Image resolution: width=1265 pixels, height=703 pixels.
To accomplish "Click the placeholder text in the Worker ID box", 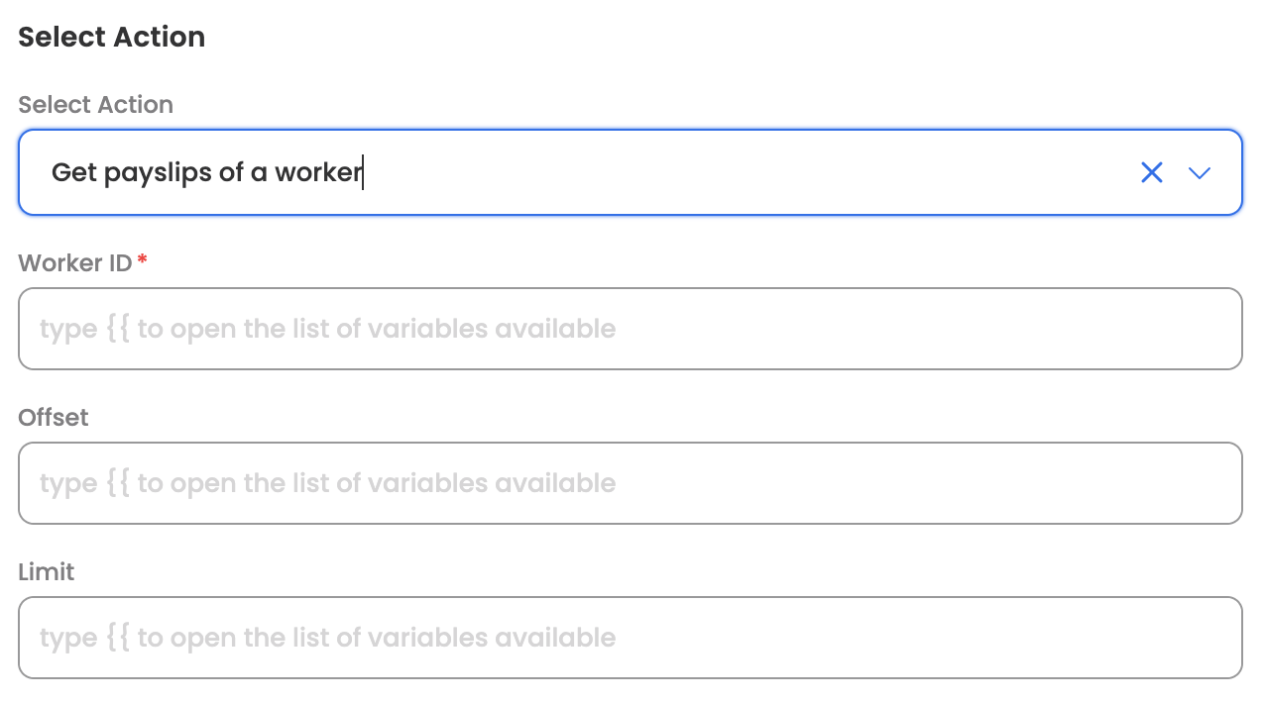I will coord(327,329).
